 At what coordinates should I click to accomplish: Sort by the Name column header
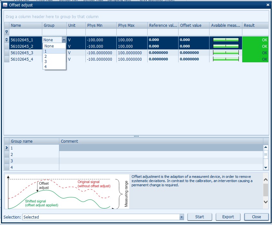tap(25, 26)
